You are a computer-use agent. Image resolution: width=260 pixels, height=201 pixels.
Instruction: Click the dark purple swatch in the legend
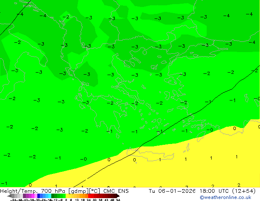coord(24,196)
